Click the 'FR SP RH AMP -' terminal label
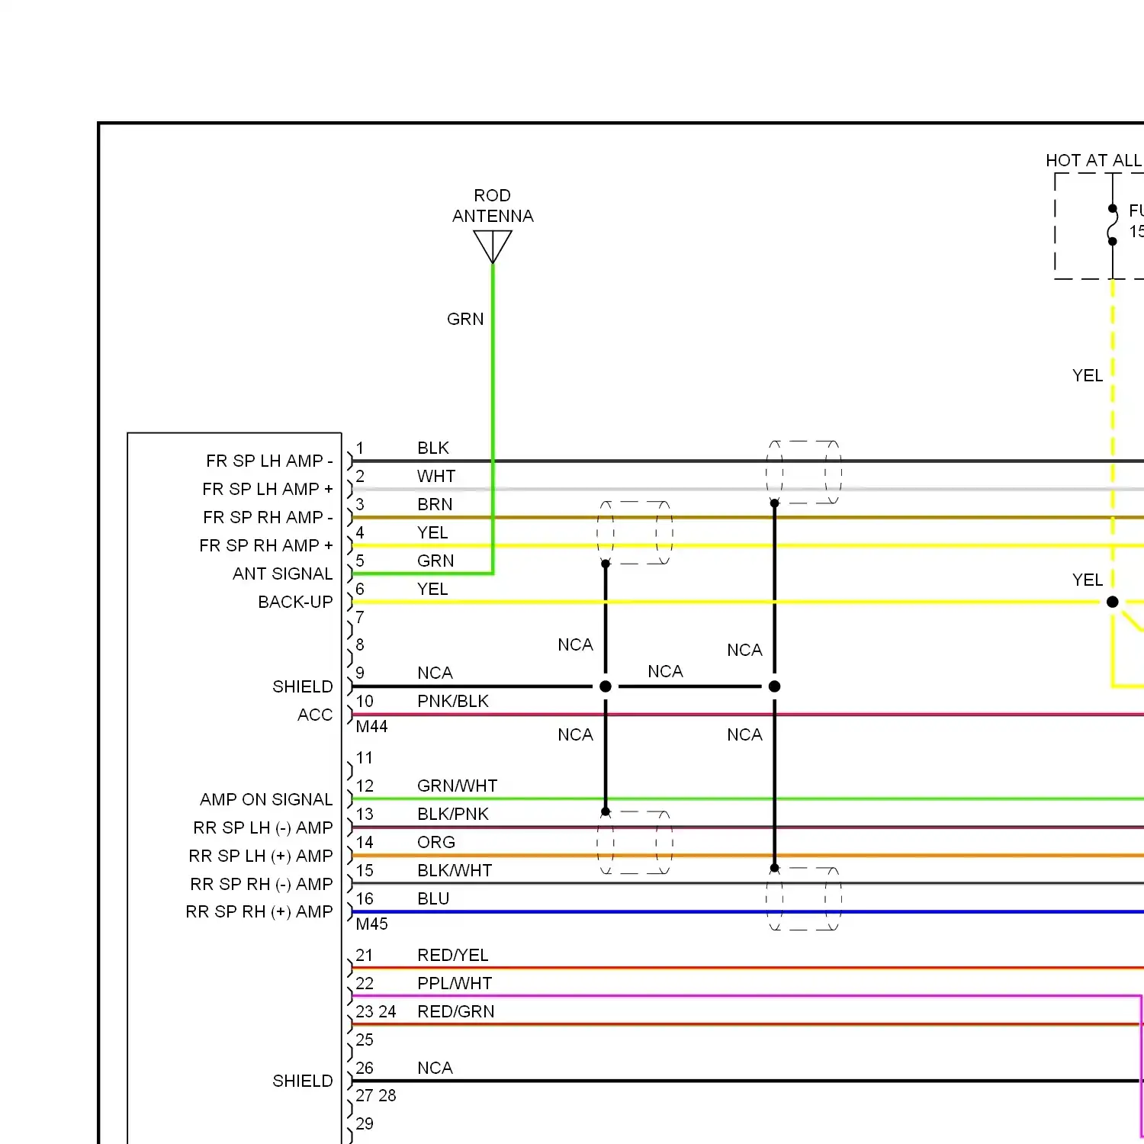Image resolution: width=1144 pixels, height=1144 pixels. pyautogui.click(x=268, y=517)
